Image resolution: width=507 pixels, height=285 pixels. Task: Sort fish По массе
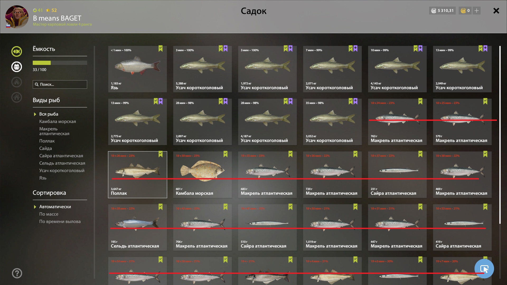[49, 214]
